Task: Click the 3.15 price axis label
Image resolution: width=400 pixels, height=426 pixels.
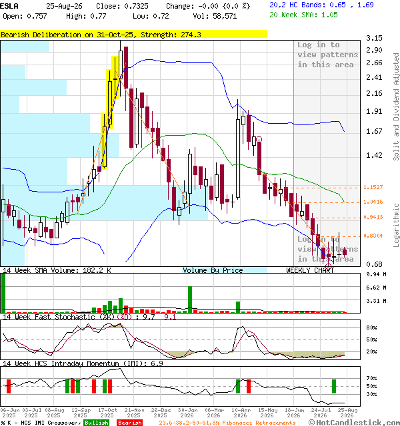Action: 374,38
